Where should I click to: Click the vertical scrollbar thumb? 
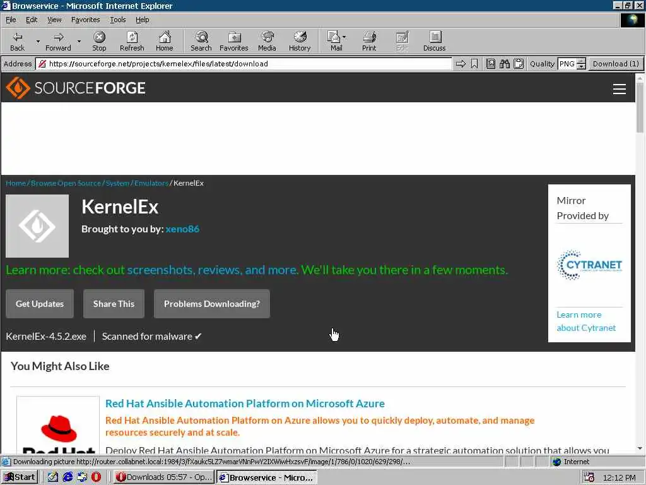click(640, 107)
